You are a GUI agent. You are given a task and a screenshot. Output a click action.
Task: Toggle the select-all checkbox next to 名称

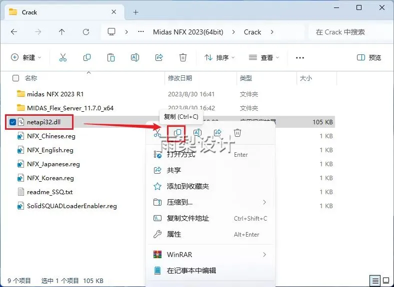(x=15, y=78)
